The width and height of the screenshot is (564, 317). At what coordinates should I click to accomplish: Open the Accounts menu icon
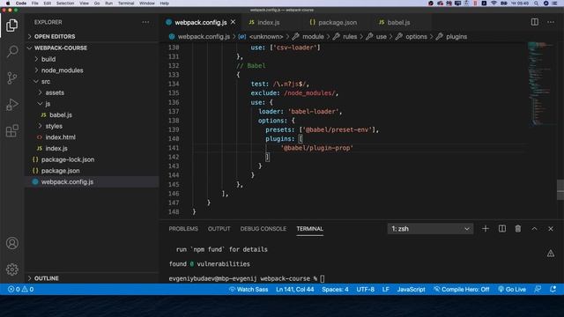pos(11,243)
